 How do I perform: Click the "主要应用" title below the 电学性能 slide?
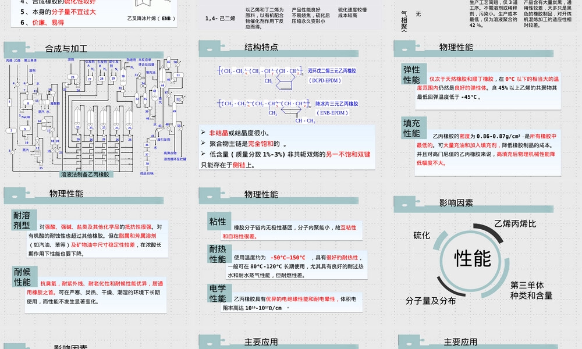(261, 342)
